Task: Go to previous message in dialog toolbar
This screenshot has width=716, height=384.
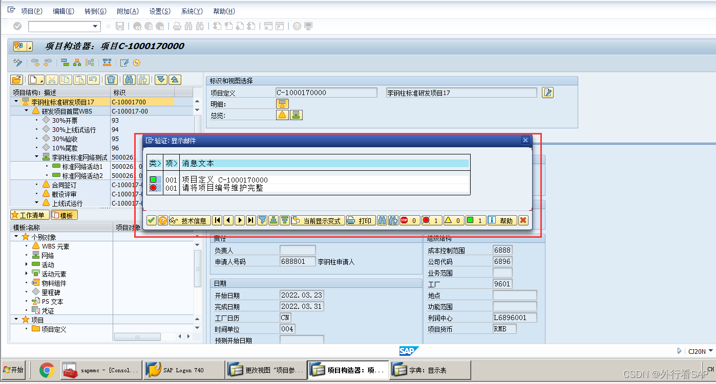Action: pyautogui.click(x=228, y=220)
